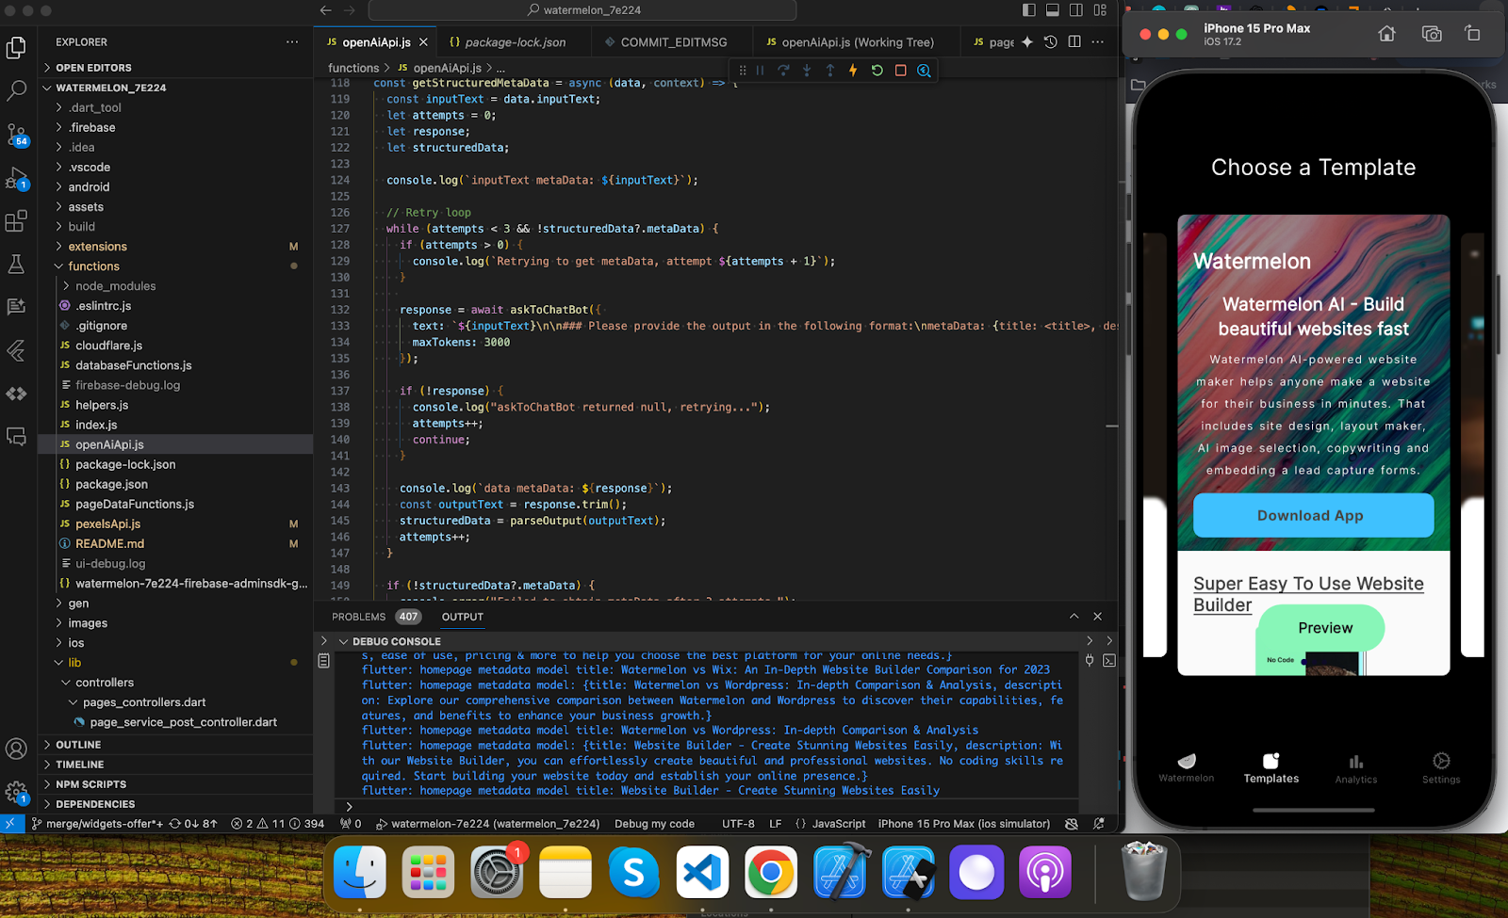
Task: Restart the debug session
Action: pos(877,71)
